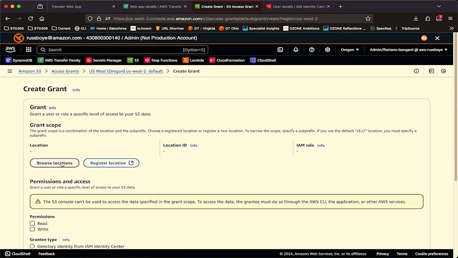
Task: Open new browser tab with plus
Action: click(x=340, y=6)
